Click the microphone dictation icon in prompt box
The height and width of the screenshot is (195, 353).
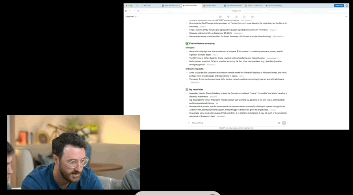[279, 123]
